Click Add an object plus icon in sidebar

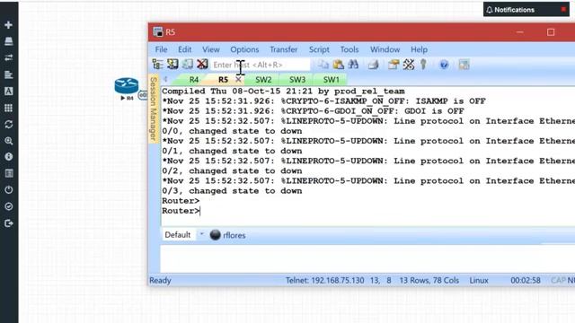tap(8, 25)
